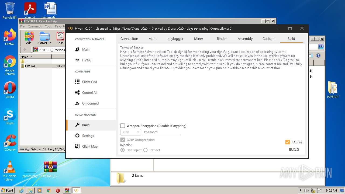345x194 pixels.
Task: Click the volume tray icon
Action: [x=306, y=190]
